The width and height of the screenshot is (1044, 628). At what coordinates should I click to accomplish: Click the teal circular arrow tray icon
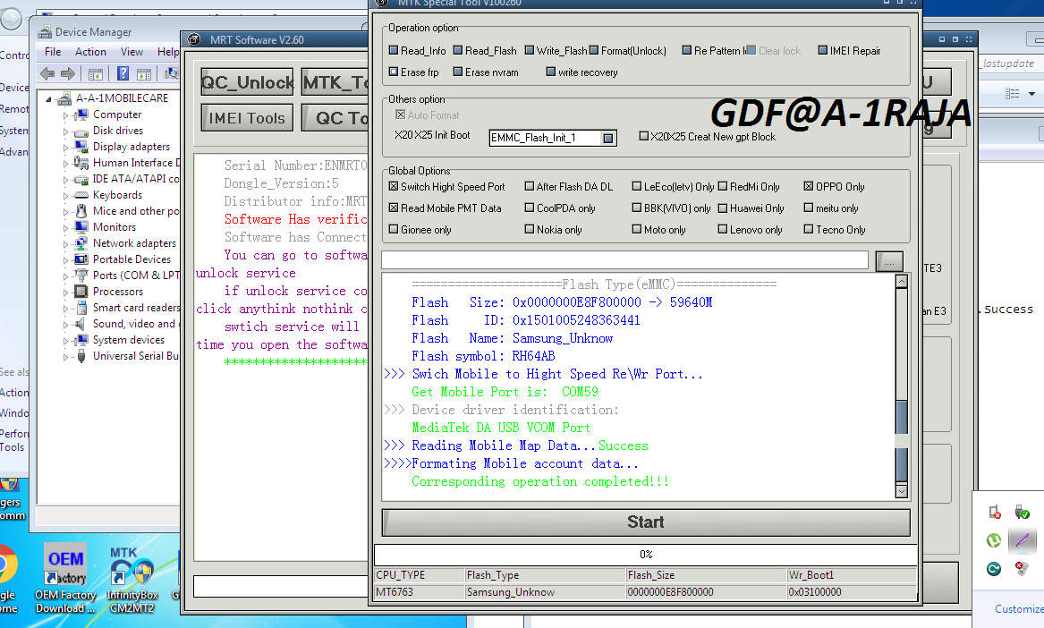pos(994,569)
